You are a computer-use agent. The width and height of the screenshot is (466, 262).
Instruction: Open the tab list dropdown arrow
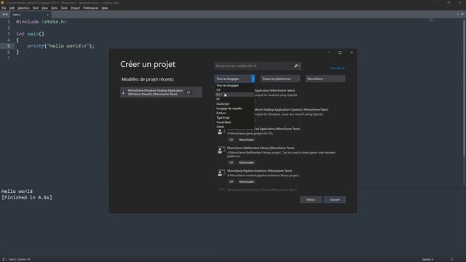click(x=462, y=15)
